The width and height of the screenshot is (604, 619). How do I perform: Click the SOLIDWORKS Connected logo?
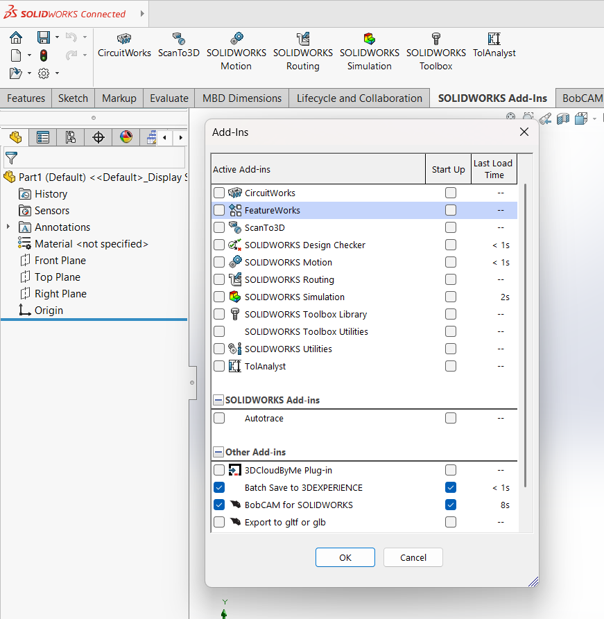click(x=64, y=13)
